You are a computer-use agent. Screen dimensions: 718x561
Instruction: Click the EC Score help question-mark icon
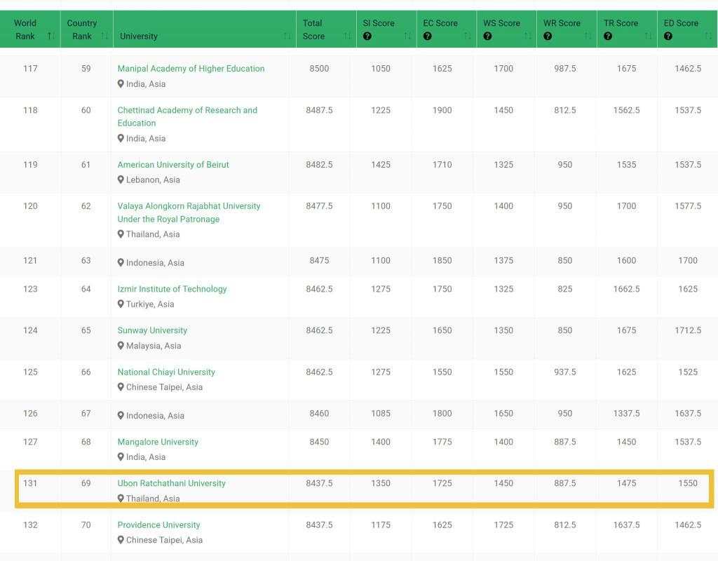pos(427,36)
